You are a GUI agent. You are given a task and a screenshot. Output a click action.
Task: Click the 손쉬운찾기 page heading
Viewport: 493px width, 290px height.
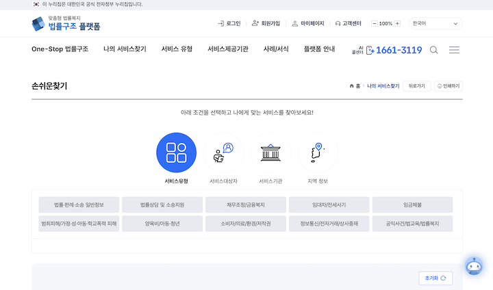pos(49,86)
